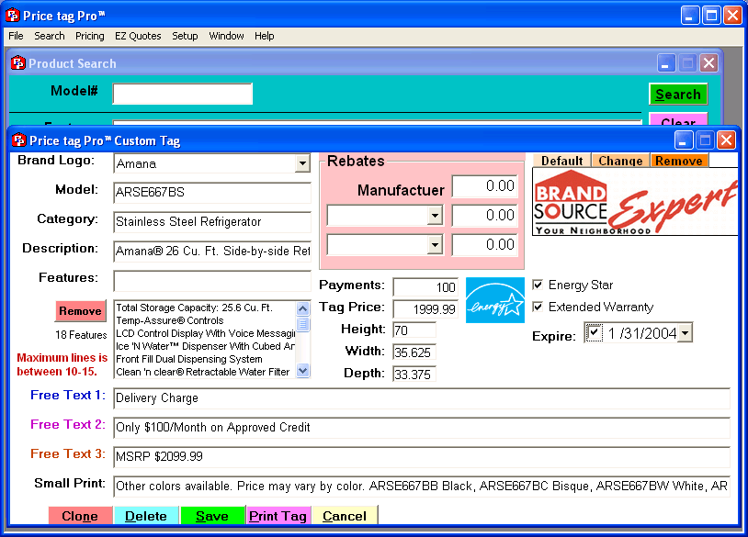This screenshot has height=537, width=748.
Task: Click the Category input field
Action: [x=212, y=222]
